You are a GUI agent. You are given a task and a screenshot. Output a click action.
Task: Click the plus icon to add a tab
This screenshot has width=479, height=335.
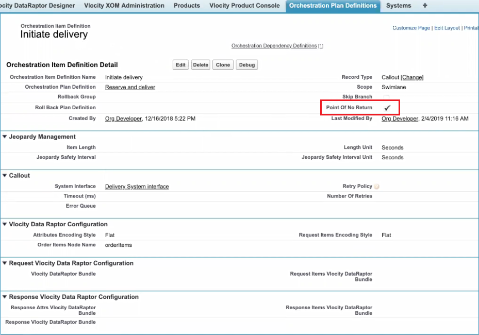click(425, 6)
